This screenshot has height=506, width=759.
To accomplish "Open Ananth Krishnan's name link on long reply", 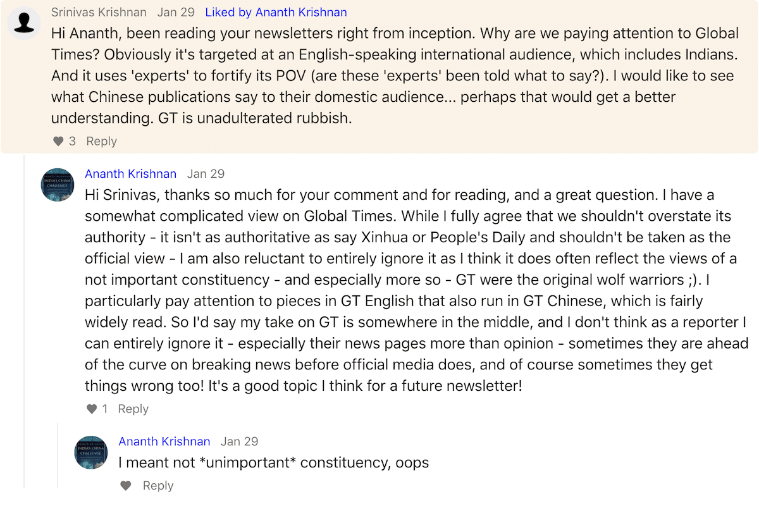I will pyautogui.click(x=130, y=174).
